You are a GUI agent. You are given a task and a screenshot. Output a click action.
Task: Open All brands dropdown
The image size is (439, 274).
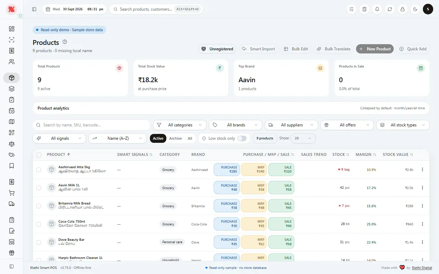click(x=236, y=125)
